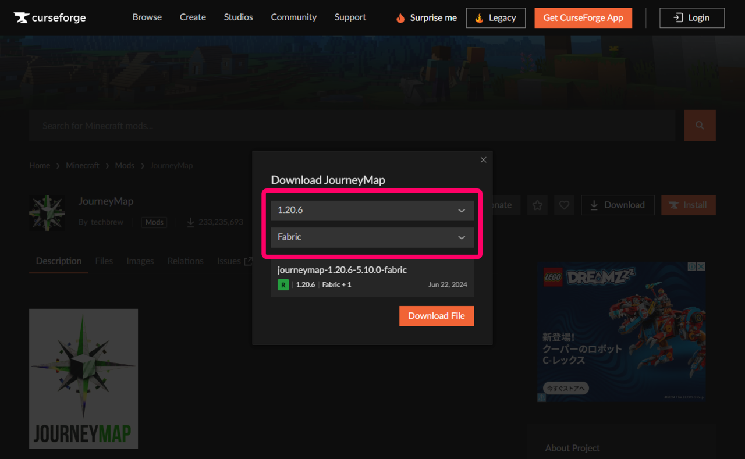Click the Legacy button

pyautogui.click(x=496, y=18)
